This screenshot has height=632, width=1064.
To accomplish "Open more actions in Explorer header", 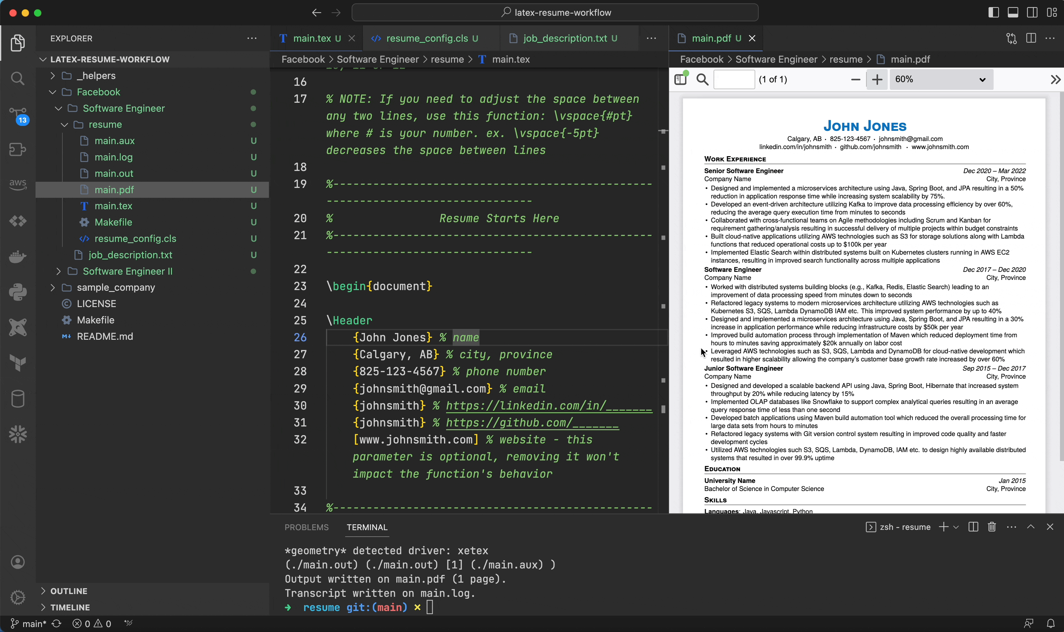I will click(x=252, y=38).
